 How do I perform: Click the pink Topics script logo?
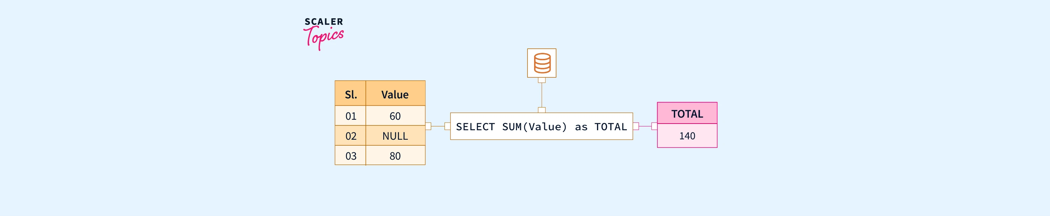tap(324, 37)
